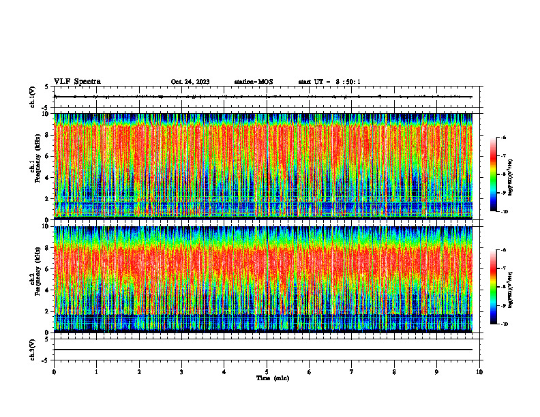Screen dimensions: 540x417
Task: Click time axis tick label "3"
Action: click(x=181, y=372)
